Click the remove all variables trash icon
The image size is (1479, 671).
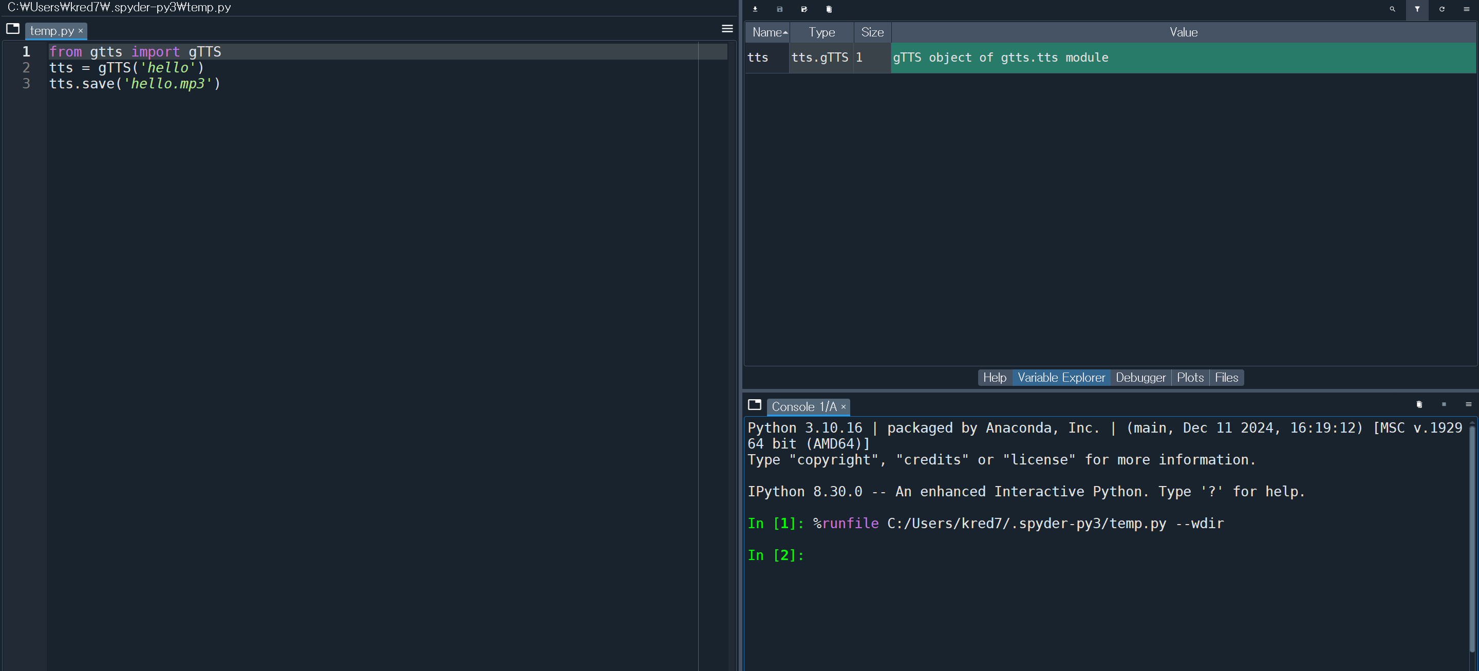click(829, 9)
